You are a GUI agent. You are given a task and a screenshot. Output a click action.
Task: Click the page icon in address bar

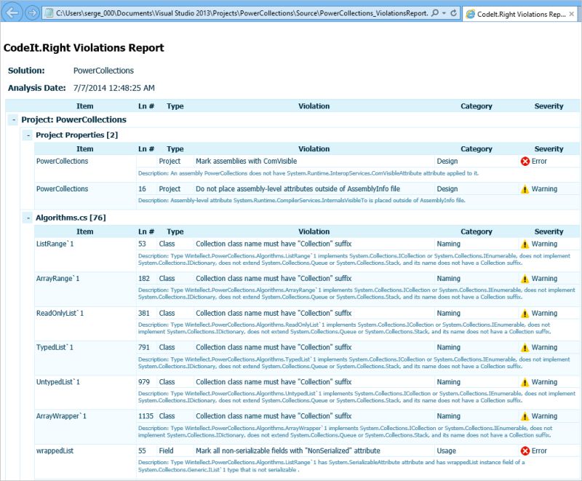(x=48, y=13)
